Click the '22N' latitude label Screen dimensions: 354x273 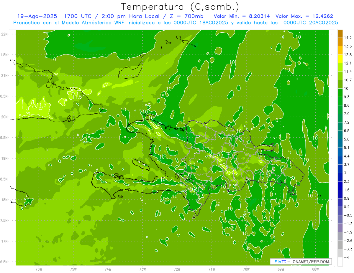4,34
